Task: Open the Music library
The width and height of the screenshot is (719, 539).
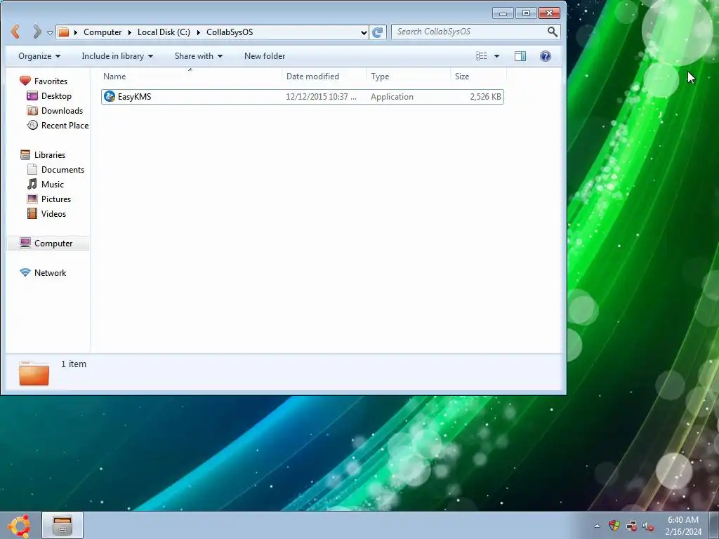Action: [x=52, y=185]
